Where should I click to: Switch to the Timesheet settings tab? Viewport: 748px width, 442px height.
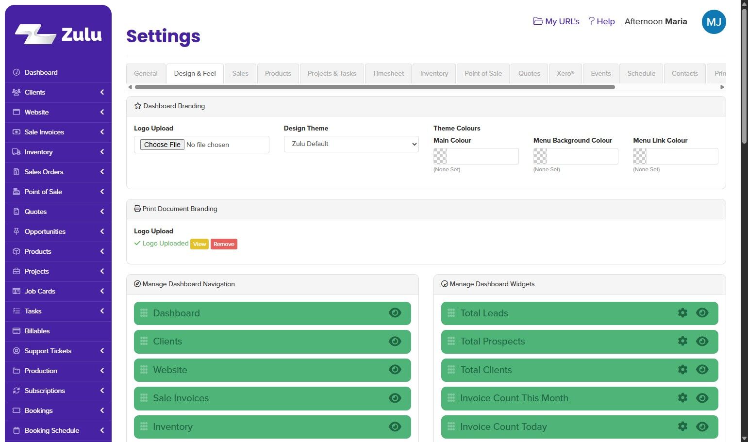tap(388, 74)
